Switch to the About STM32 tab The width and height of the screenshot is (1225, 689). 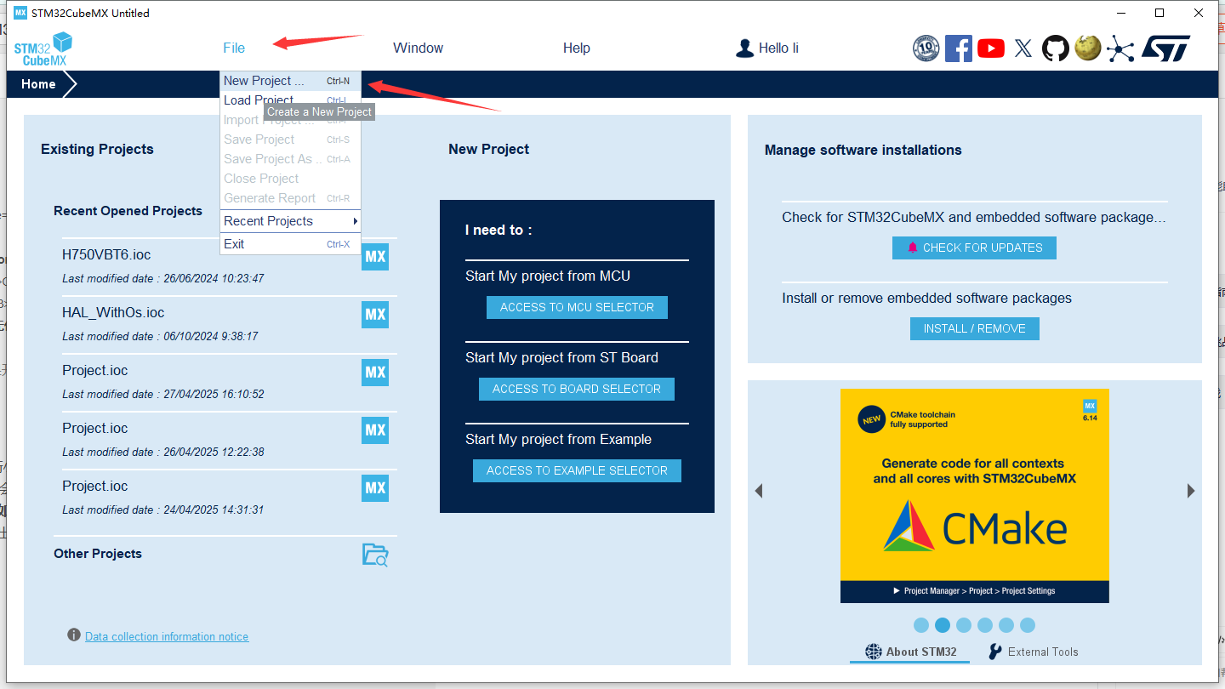pyautogui.click(x=910, y=652)
